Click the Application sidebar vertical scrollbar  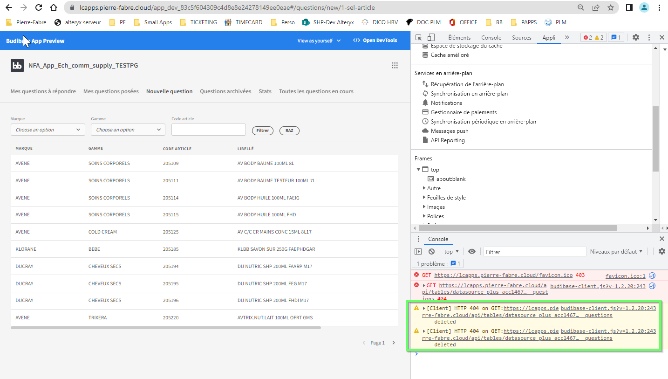pos(655,139)
